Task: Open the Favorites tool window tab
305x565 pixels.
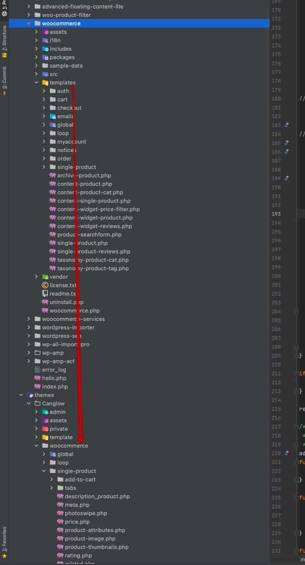Action: pyautogui.click(x=4, y=542)
